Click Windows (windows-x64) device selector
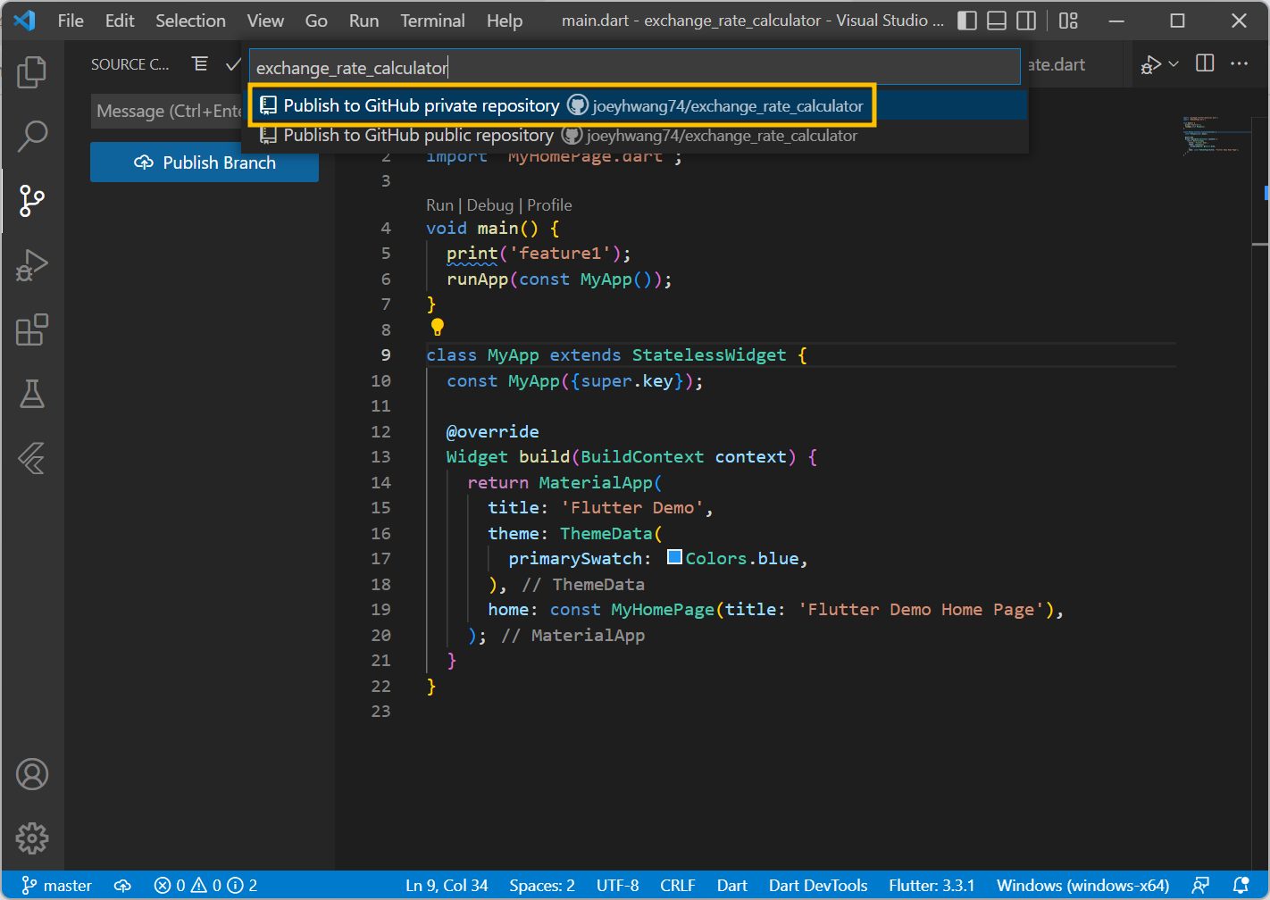 coord(1082,885)
